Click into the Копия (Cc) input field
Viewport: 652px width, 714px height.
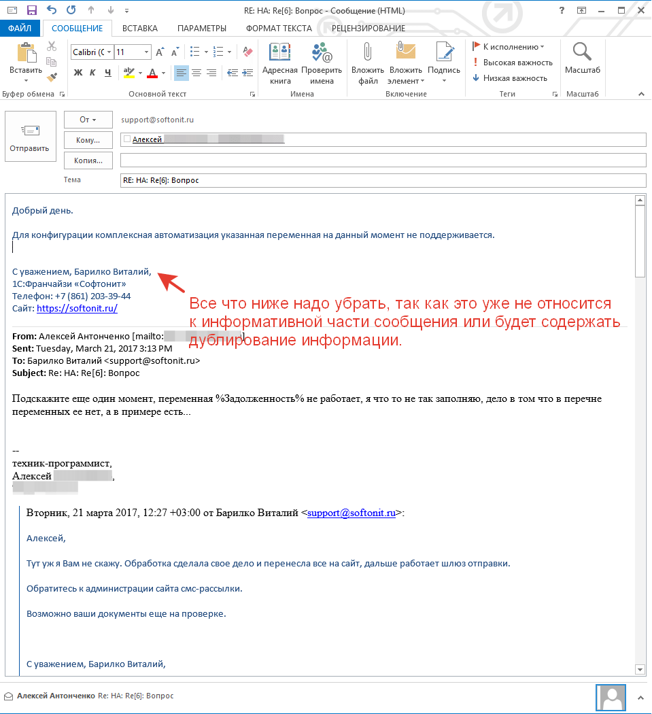[x=382, y=160]
